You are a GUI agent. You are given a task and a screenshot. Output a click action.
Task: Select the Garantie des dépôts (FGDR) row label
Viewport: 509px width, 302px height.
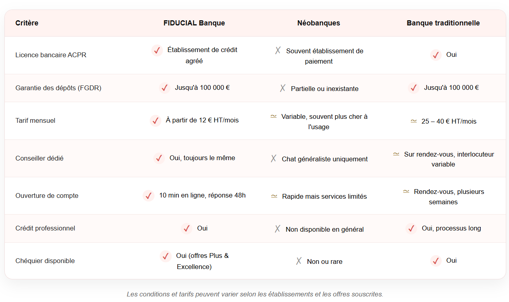(x=59, y=88)
